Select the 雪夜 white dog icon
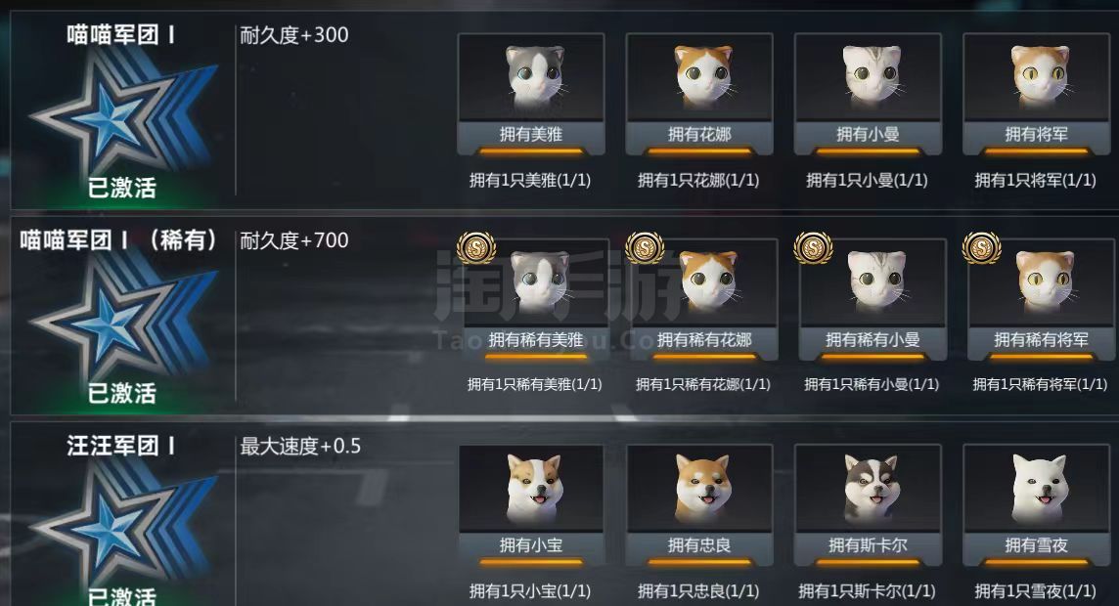 pyautogui.click(x=1039, y=489)
